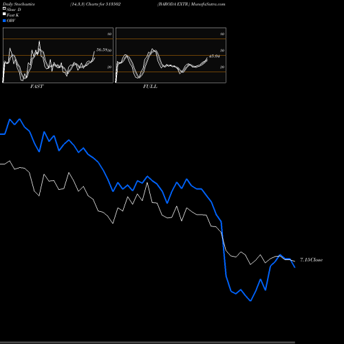Click the 56.58 value in FAST chart
The height and width of the screenshot is (344, 344).
pyautogui.click(x=102, y=50)
